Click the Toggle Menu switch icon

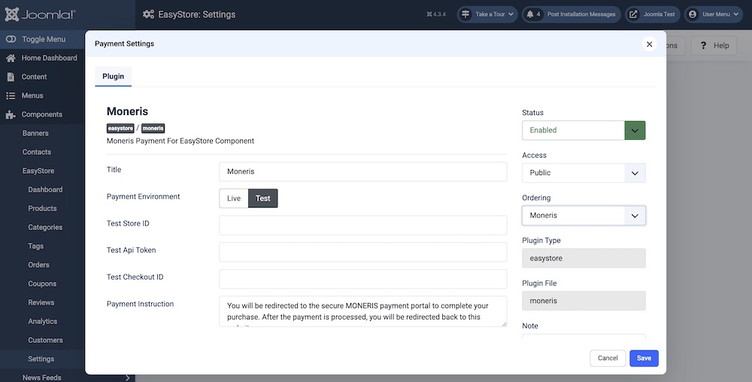tap(11, 39)
